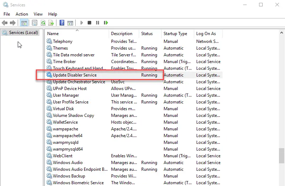285x186 pixels.
Task: Select the Update Orchestrator Service row
Action: (134, 82)
